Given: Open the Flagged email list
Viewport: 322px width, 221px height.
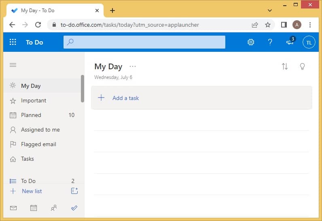Looking at the screenshot, I should pos(42,144).
